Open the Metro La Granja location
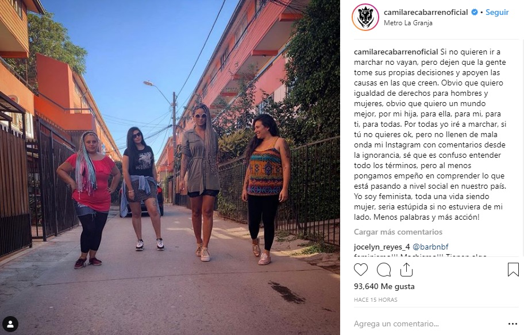Viewport: 524px width, 335px height. pyautogui.click(x=408, y=23)
